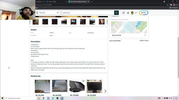
Task: Click the Computers type value
Action: pyautogui.click(x=91, y=33)
